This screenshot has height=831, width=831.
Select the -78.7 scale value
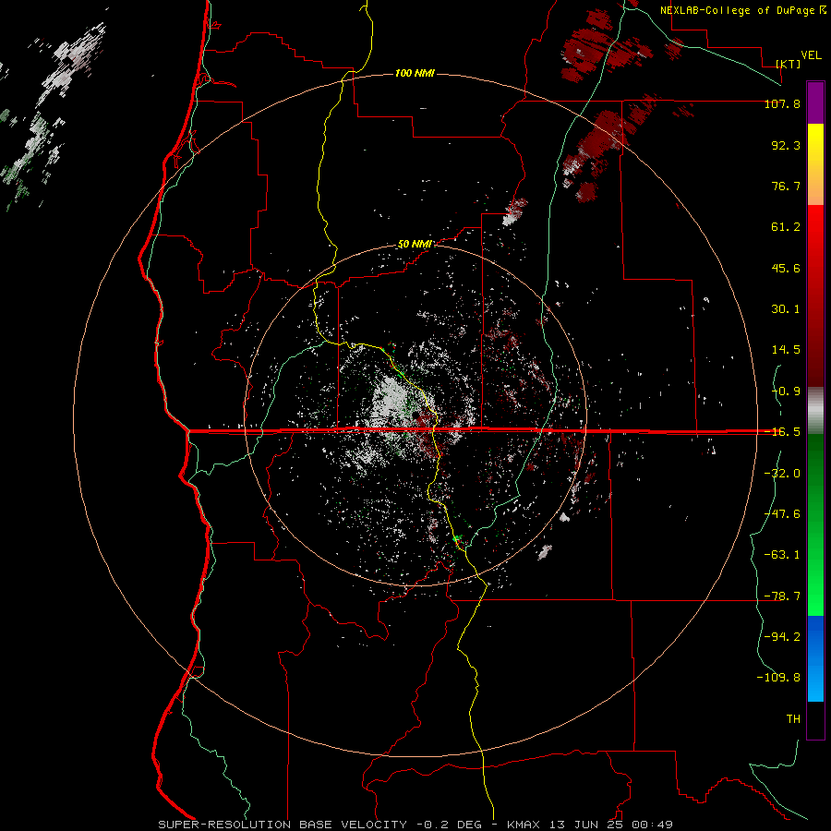[782, 596]
